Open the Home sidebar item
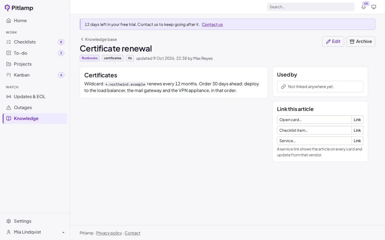Image resolution: width=385 pixels, height=240 pixels. [35, 20]
